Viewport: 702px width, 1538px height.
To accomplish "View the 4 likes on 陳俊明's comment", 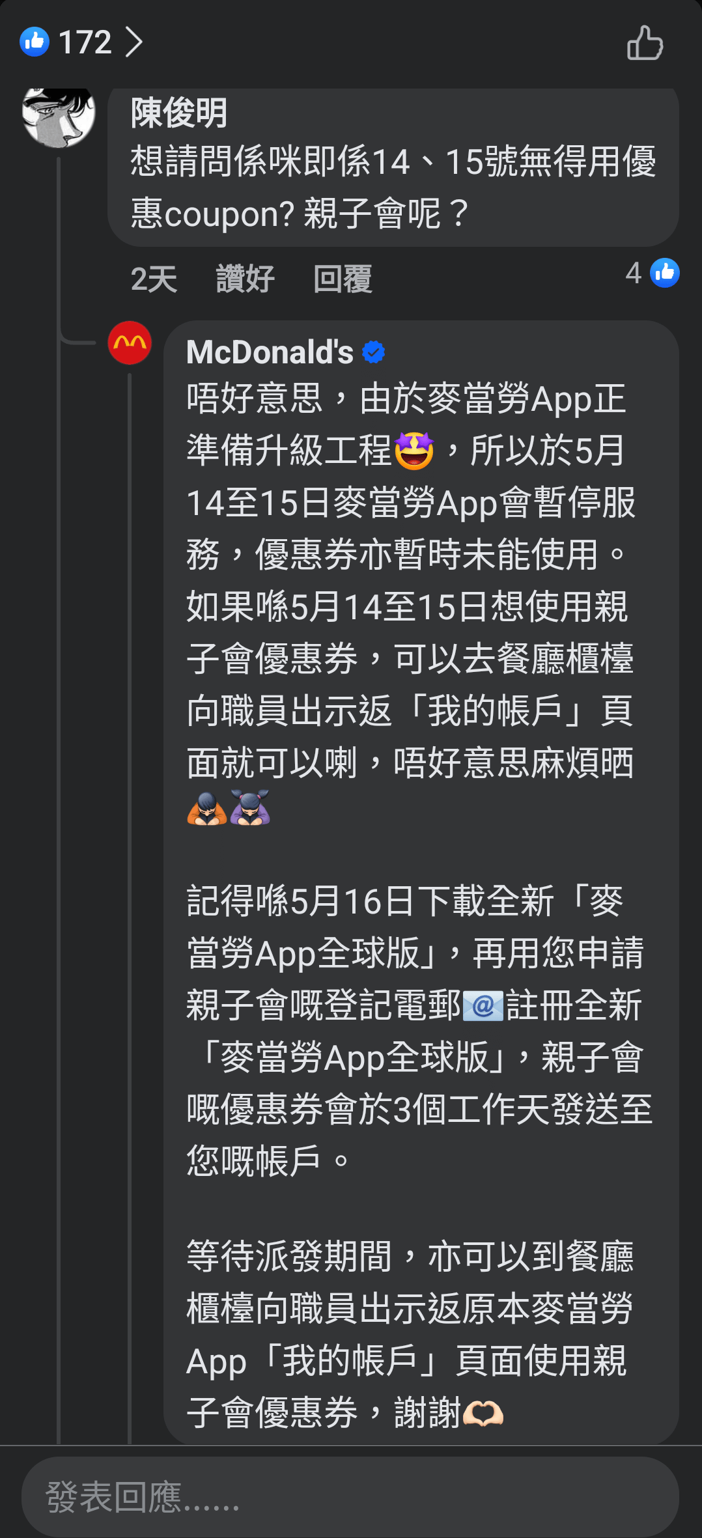I will [x=653, y=273].
